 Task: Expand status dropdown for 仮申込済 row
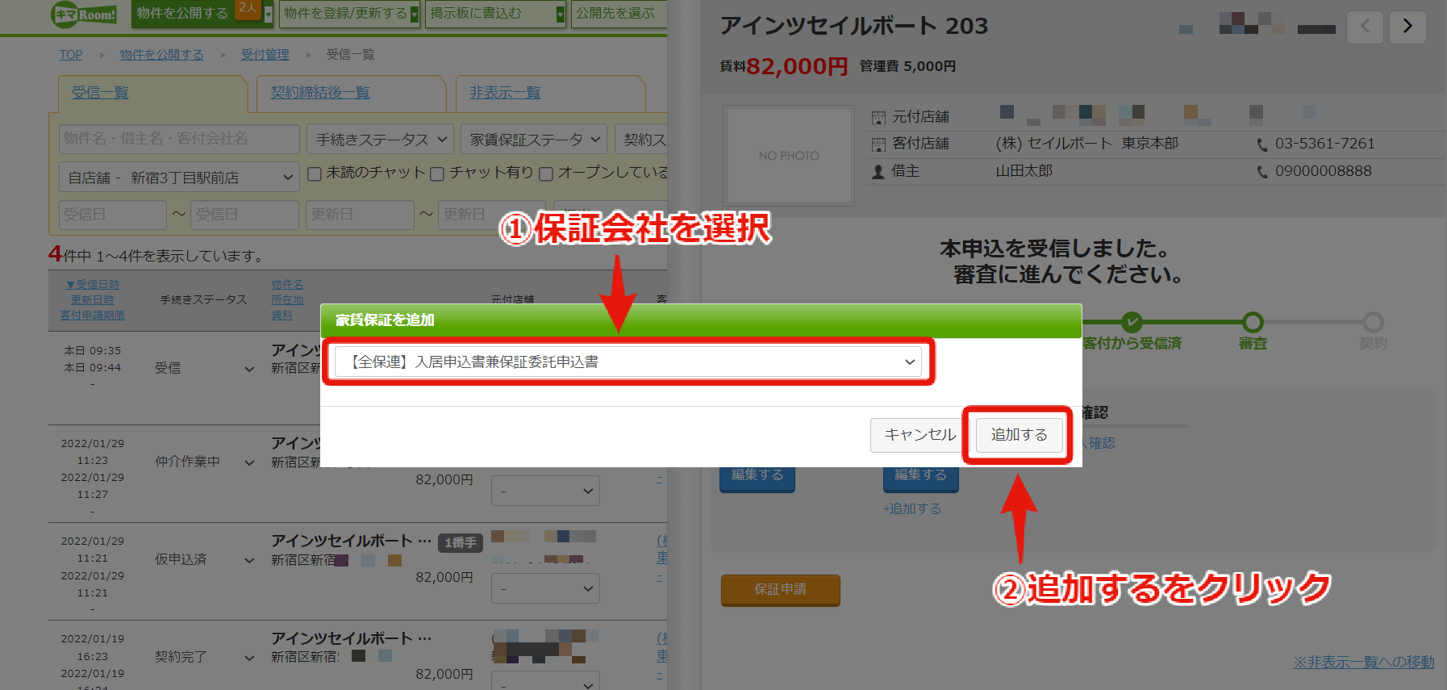point(249,560)
